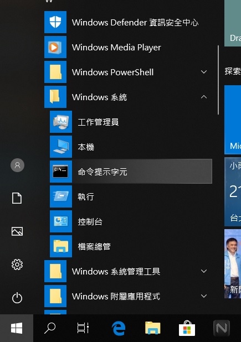Open Documents from the Start sidebar
This screenshot has height=342, width=241.
tap(17, 198)
